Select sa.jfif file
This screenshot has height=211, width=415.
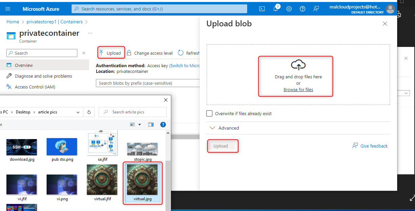pyautogui.click(x=102, y=146)
